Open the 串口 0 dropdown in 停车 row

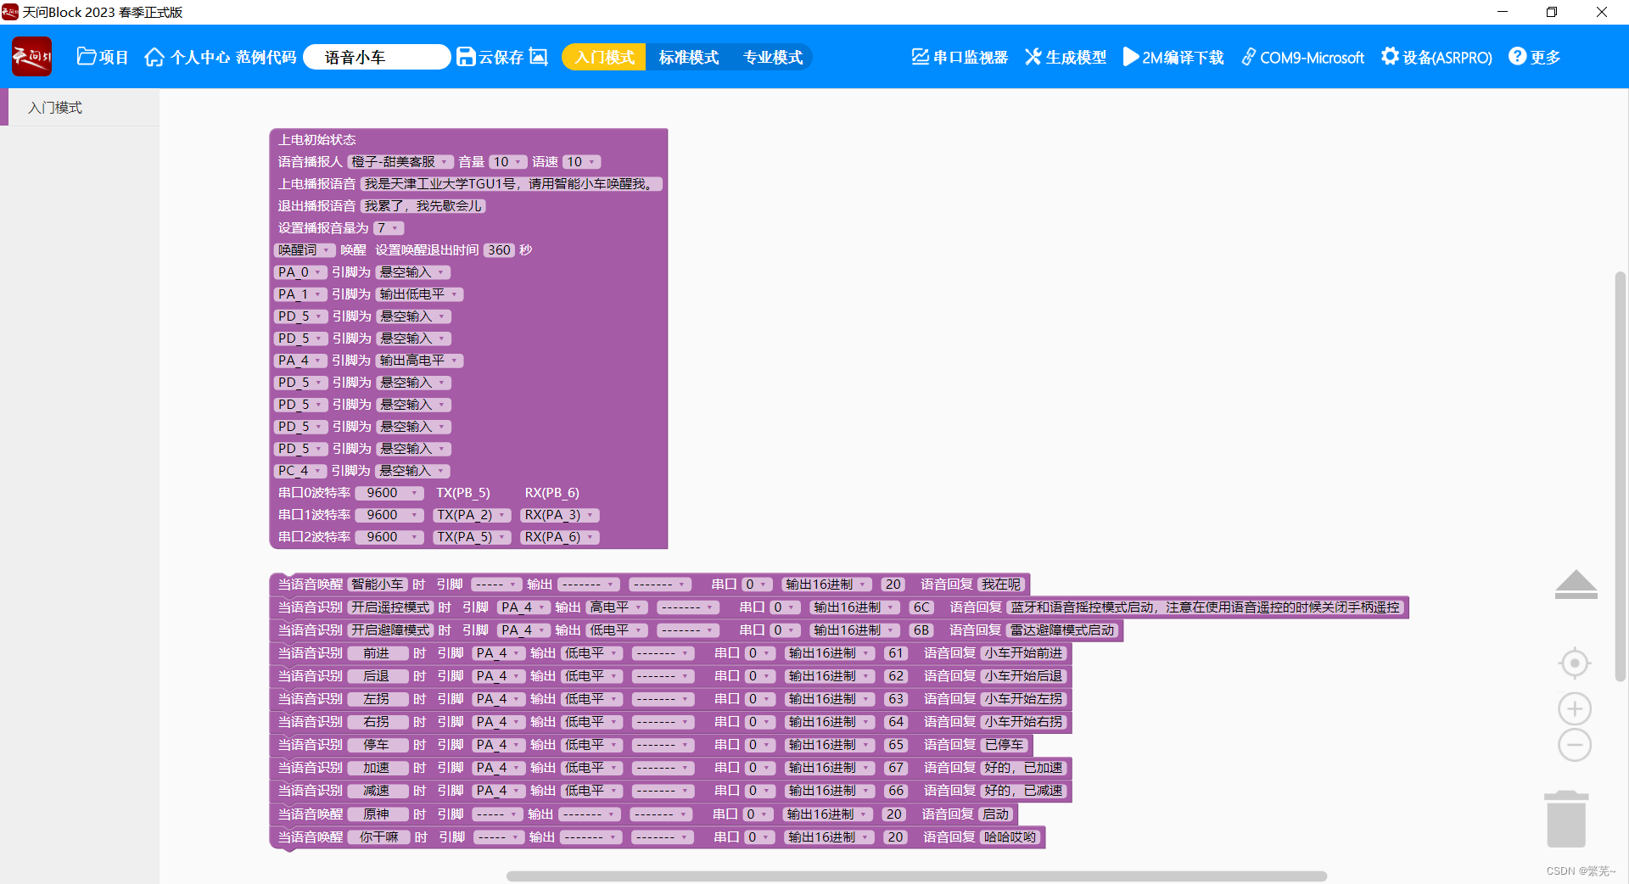(759, 745)
